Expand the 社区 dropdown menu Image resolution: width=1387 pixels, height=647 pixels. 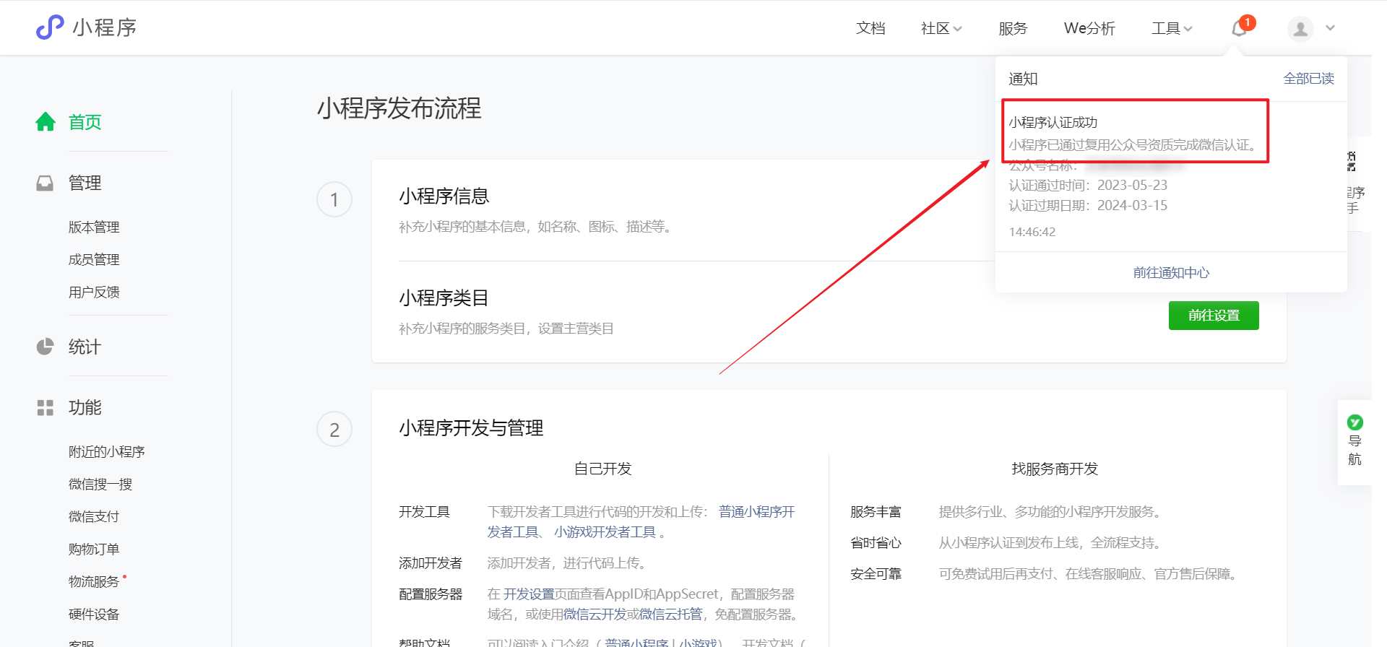pos(941,28)
